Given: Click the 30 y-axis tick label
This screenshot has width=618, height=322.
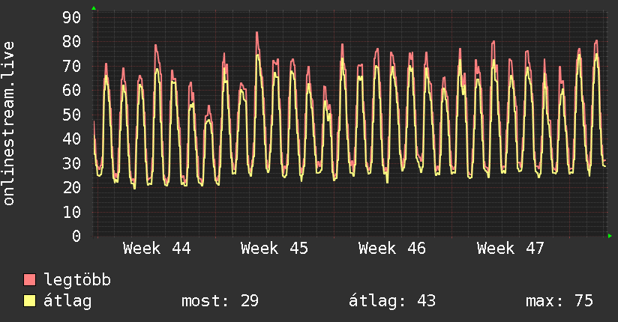Looking at the screenshot, I should [72, 163].
